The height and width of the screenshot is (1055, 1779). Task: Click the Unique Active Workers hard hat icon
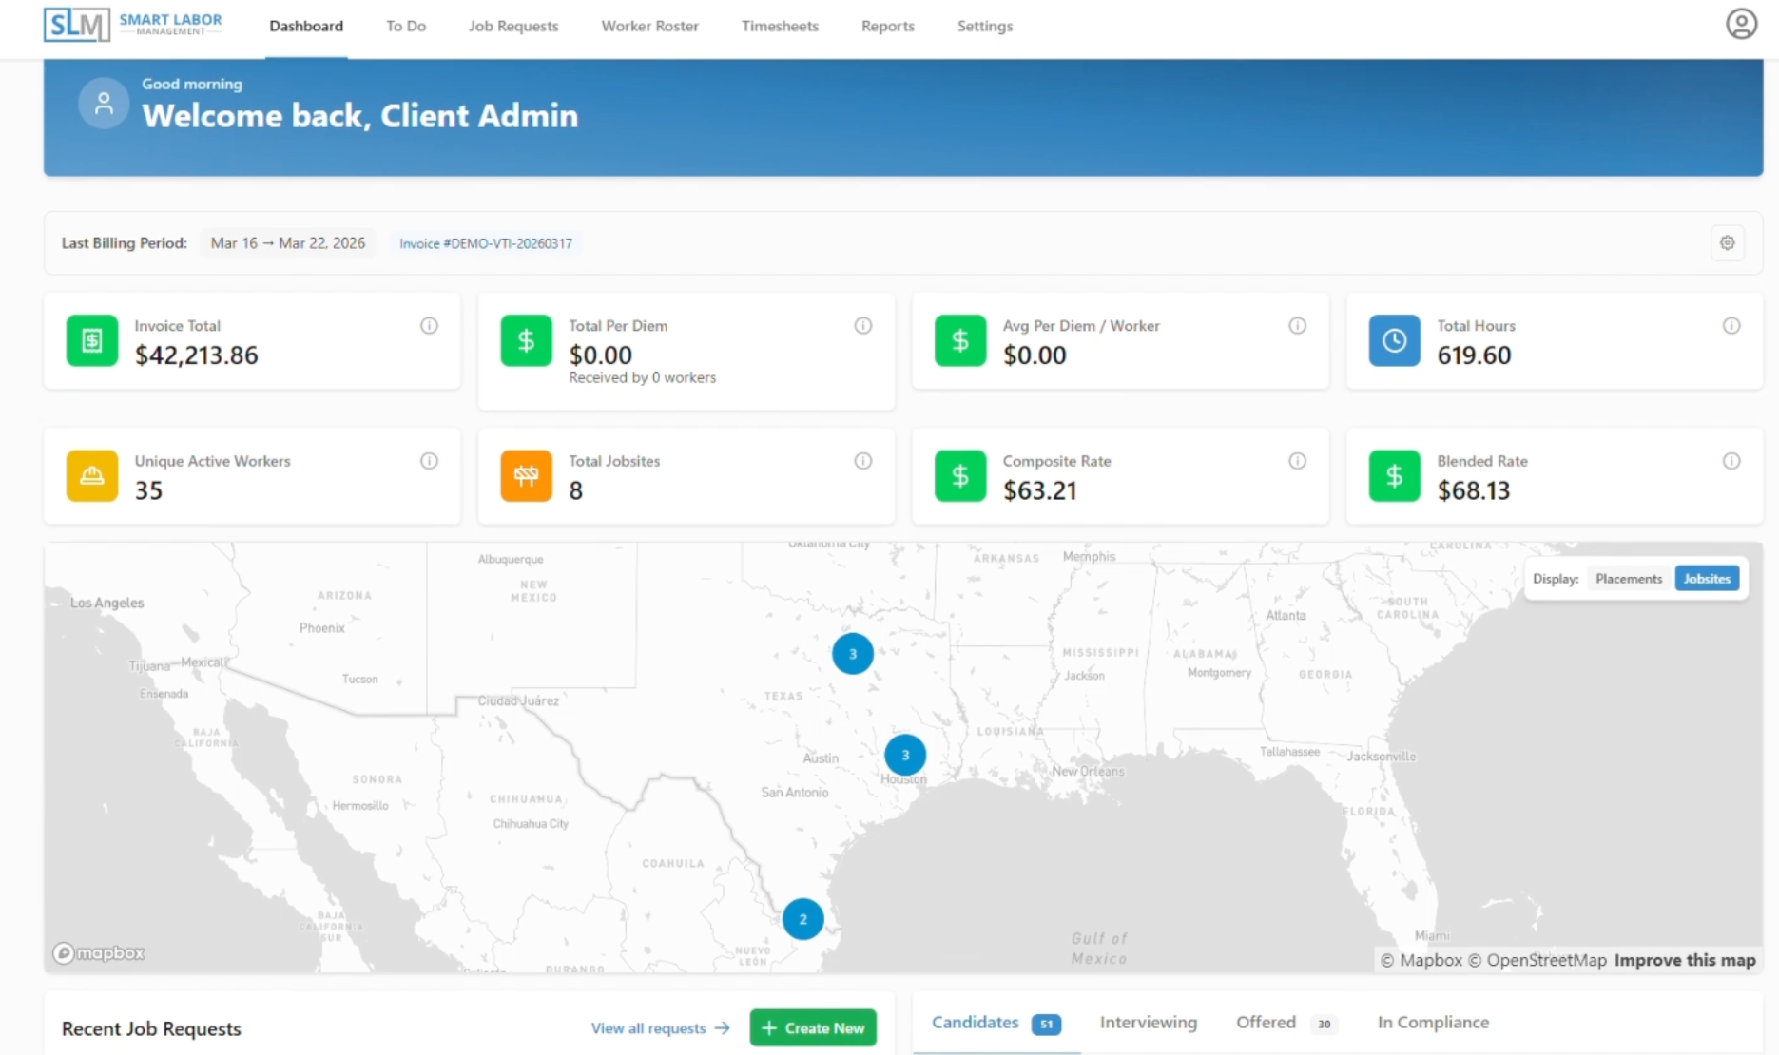pyautogui.click(x=92, y=475)
